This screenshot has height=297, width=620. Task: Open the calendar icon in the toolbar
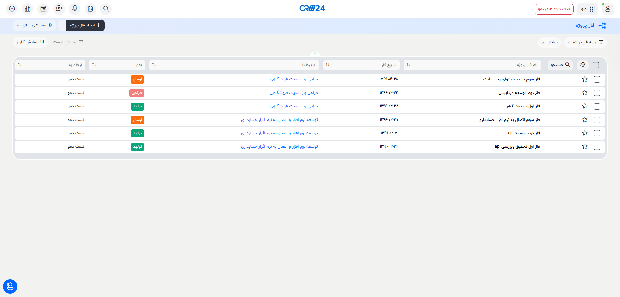(x=43, y=9)
